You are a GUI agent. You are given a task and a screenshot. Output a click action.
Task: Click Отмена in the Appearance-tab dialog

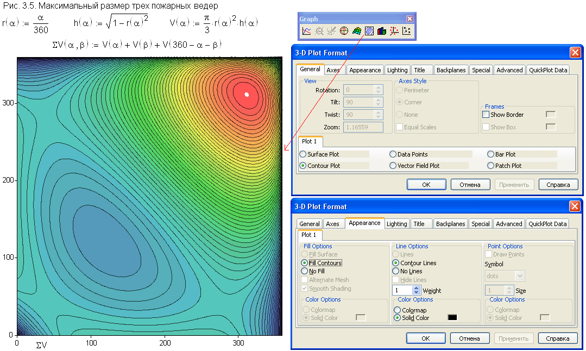pos(469,339)
